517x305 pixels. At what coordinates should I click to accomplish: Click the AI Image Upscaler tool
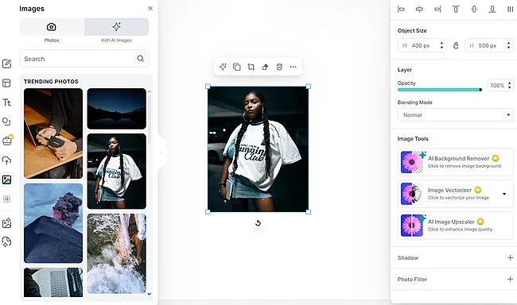[x=455, y=226]
